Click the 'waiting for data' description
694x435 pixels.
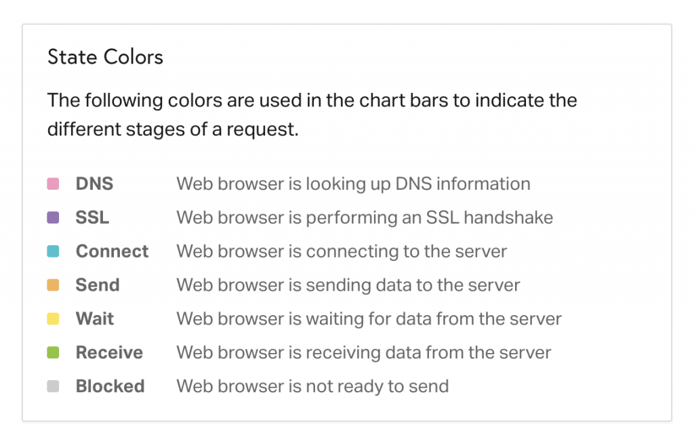(369, 318)
